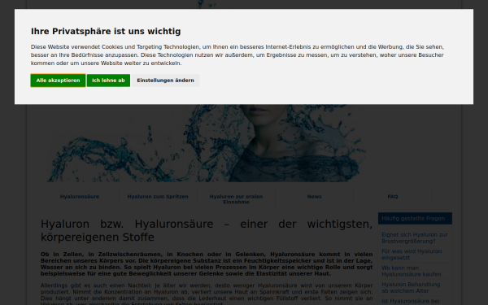
Task: Select the News menu item
Action: click(x=314, y=197)
